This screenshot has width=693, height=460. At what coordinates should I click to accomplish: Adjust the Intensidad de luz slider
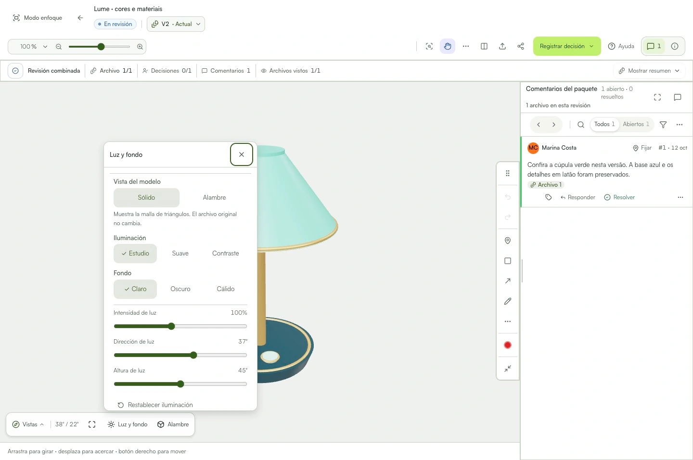point(180,326)
